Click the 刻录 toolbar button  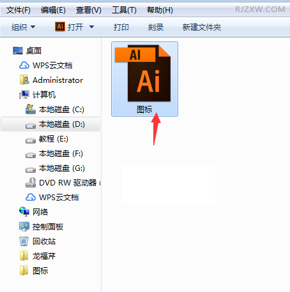(x=156, y=27)
